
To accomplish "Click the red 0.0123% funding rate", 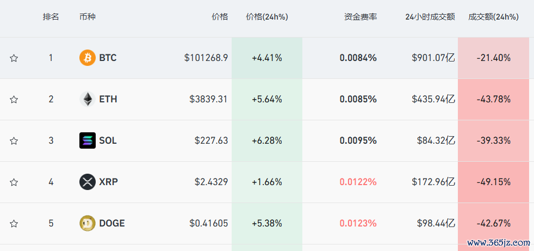I will click(x=358, y=223).
